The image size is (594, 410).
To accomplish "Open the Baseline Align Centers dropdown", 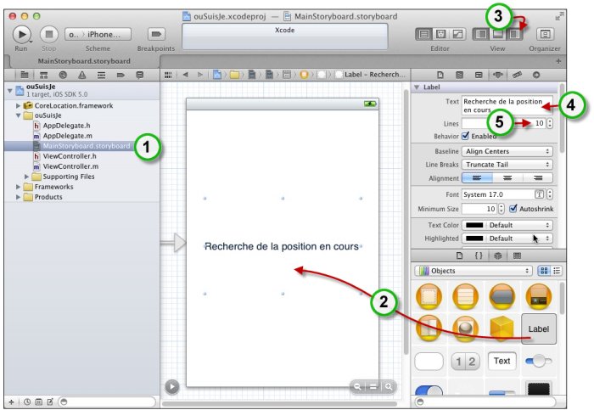I will tap(507, 151).
